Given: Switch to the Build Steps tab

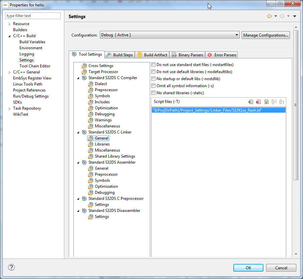Looking at the screenshot, I should (120, 55).
